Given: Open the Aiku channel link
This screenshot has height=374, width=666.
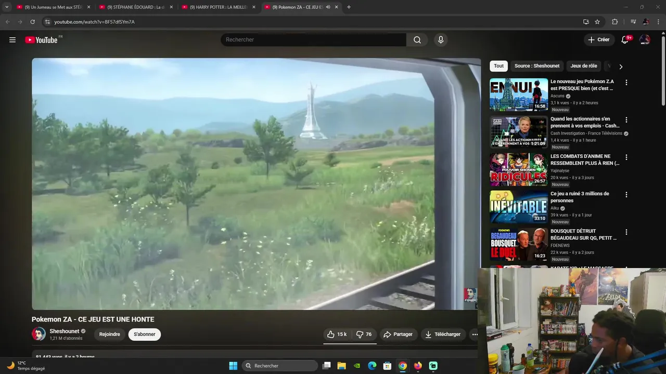Looking at the screenshot, I should point(555,208).
